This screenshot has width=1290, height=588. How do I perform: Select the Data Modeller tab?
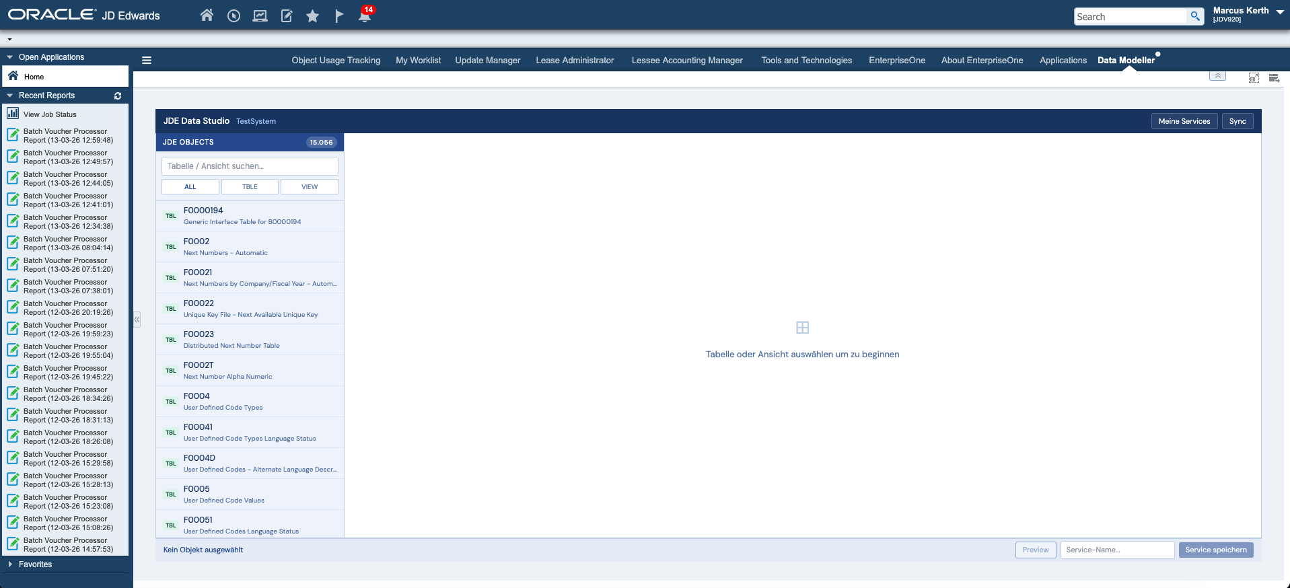pos(1126,60)
